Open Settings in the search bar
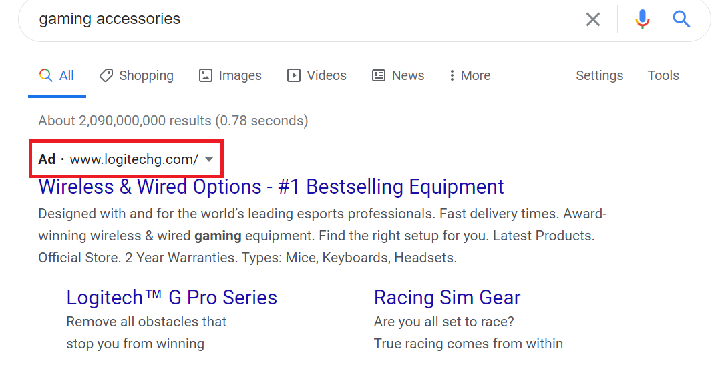The image size is (712, 377). 599,75
